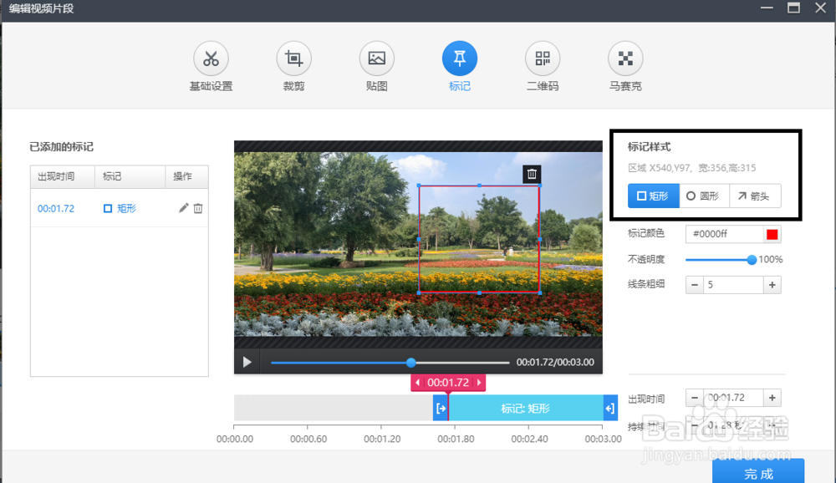Open the 贴图 sticker tool

(376, 67)
